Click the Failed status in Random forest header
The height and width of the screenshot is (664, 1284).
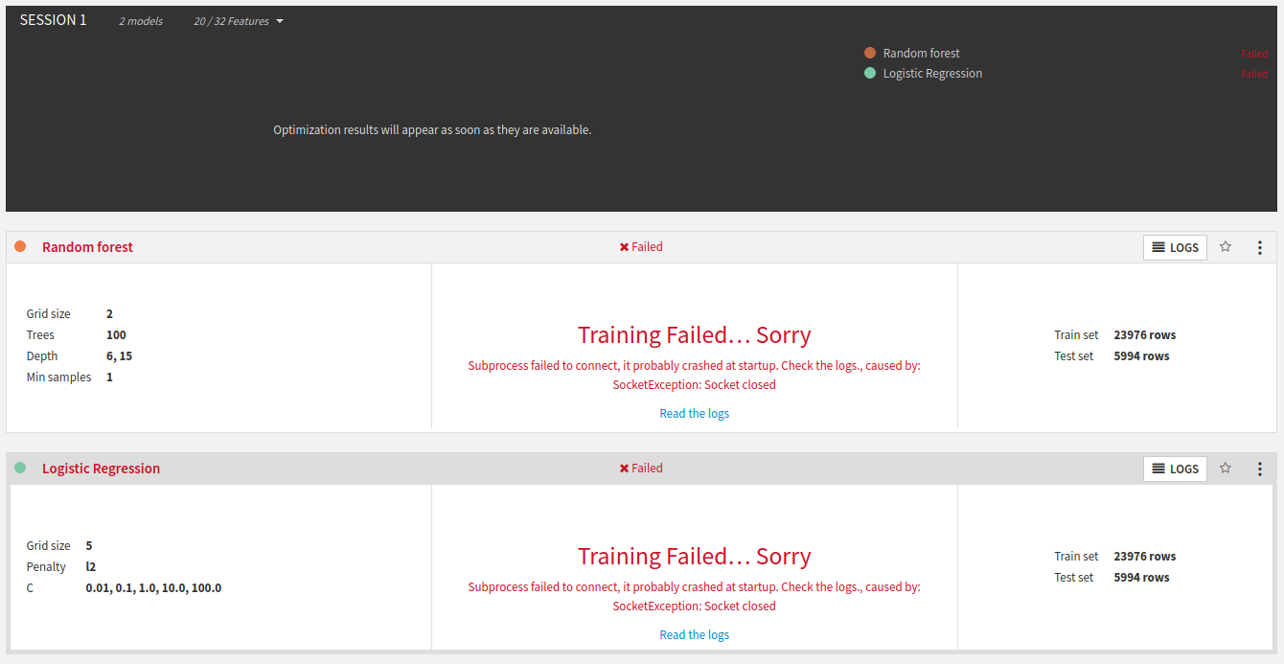(641, 247)
